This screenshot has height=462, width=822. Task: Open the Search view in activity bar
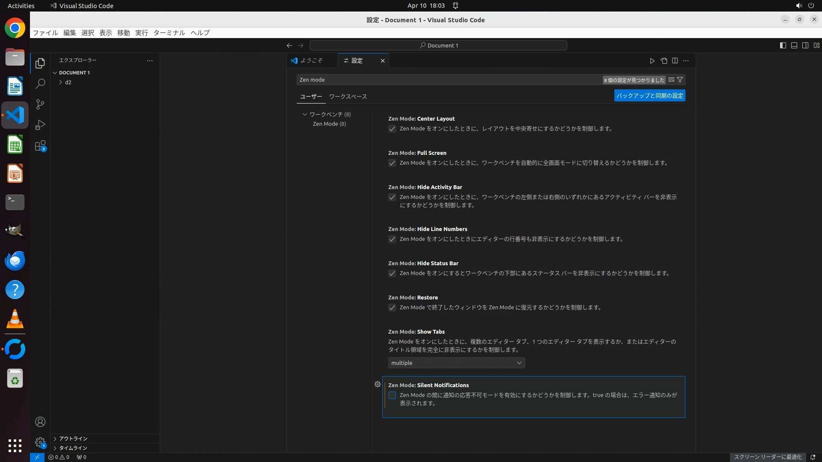pyautogui.click(x=40, y=83)
